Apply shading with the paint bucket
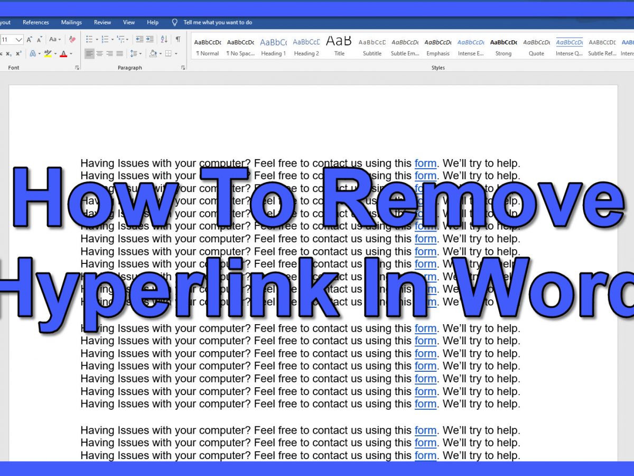 tap(153, 53)
